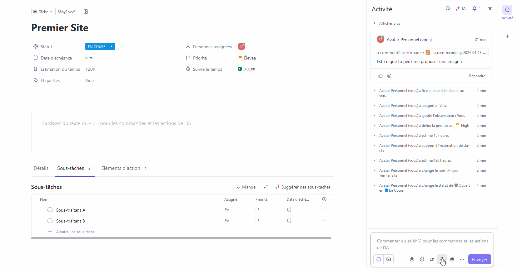Set due date for Sous-traitant A

[289, 210]
